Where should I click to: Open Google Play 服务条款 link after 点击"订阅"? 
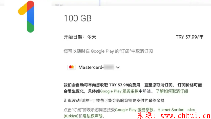134,110
